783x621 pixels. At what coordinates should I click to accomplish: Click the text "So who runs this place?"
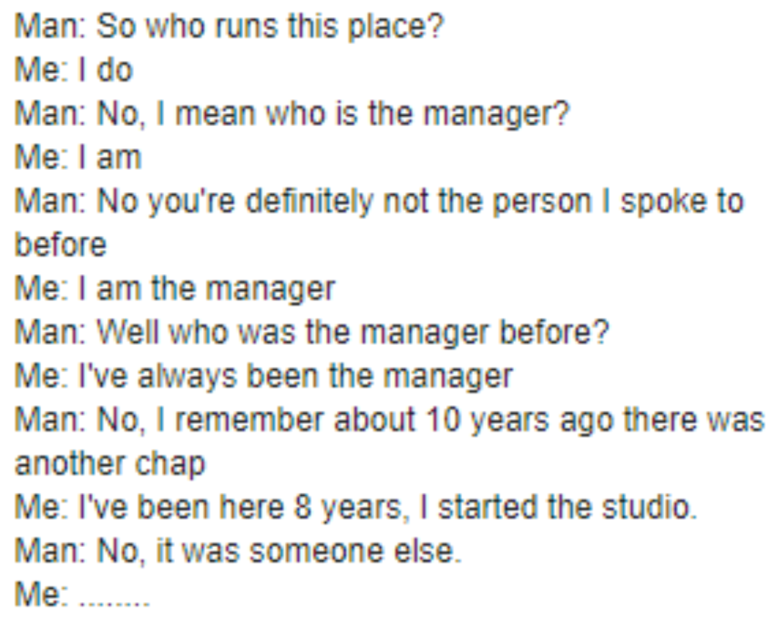270,27
